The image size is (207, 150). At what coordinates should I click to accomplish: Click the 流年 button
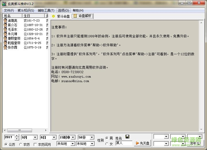pos(195,143)
